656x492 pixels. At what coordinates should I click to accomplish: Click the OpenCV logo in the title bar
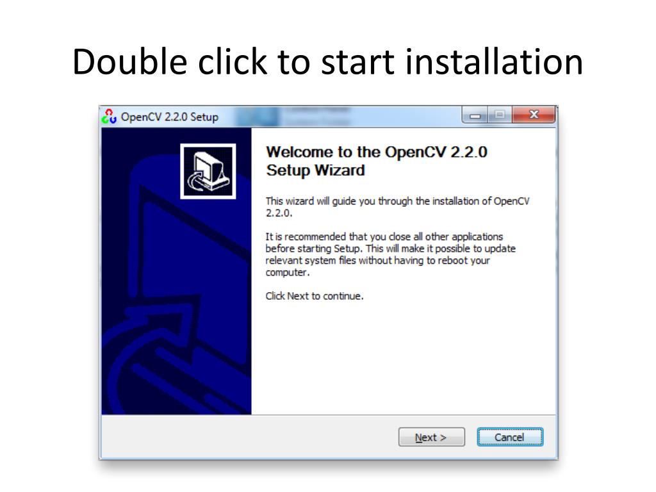(x=109, y=117)
